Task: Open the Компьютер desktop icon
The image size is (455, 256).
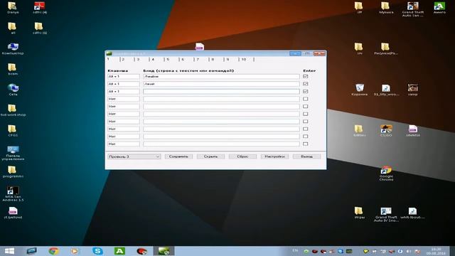Action: [x=13, y=49]
